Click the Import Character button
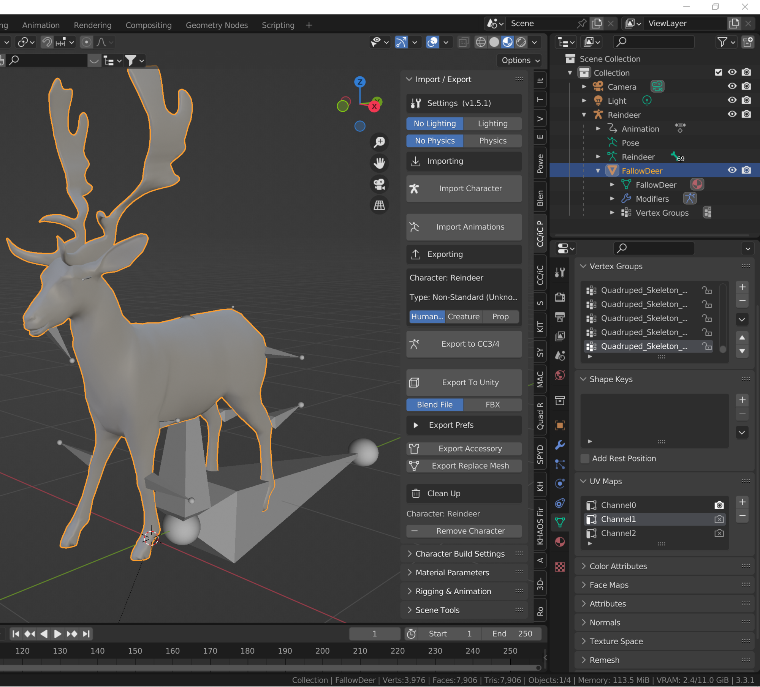Viewport: 760px width, 687px height. pos(464,188)
